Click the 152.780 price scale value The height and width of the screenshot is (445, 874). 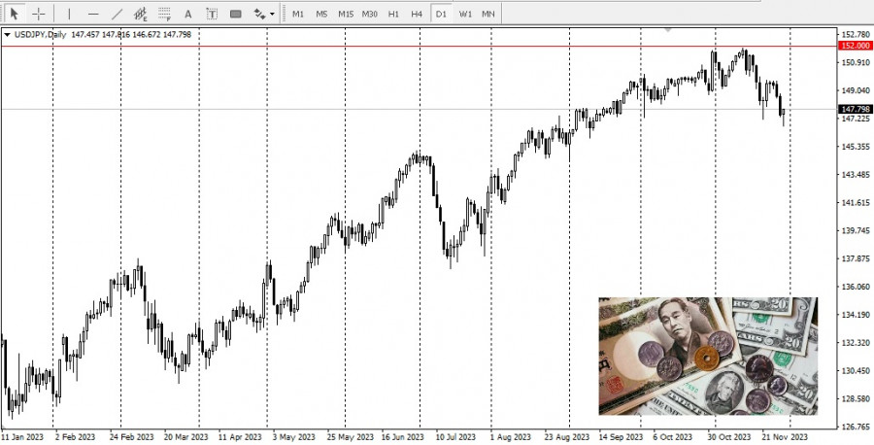click(855, 35)
